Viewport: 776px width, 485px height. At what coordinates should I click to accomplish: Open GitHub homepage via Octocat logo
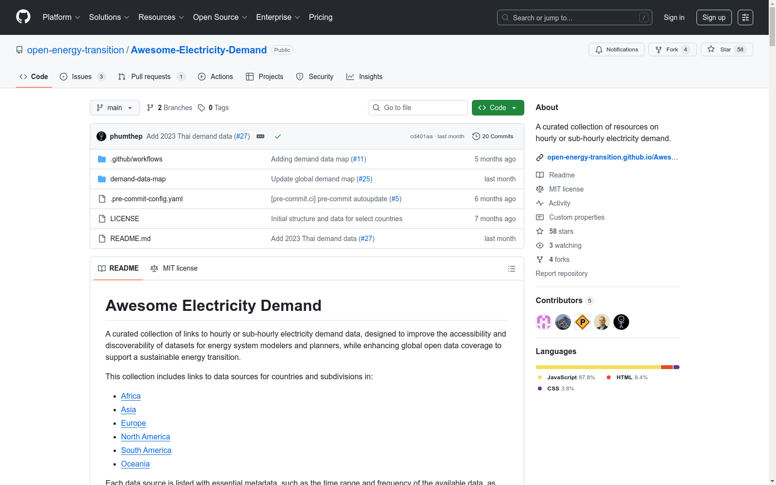(23, 17)
